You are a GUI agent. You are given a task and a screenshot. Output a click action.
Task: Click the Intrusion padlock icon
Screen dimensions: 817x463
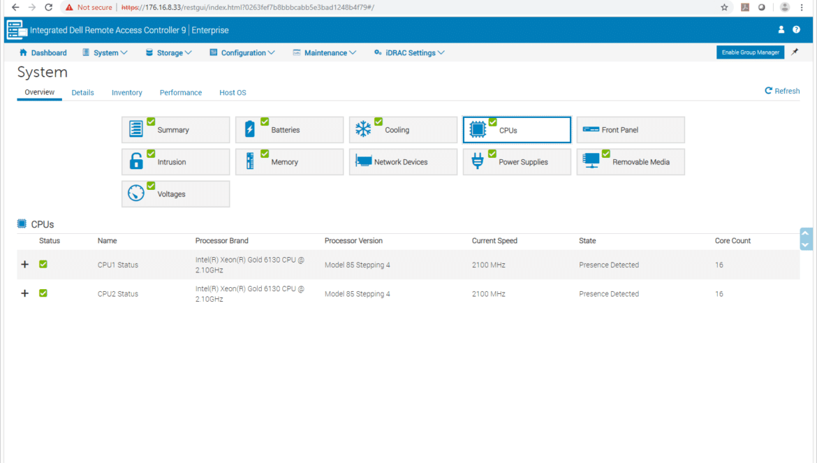136,161
